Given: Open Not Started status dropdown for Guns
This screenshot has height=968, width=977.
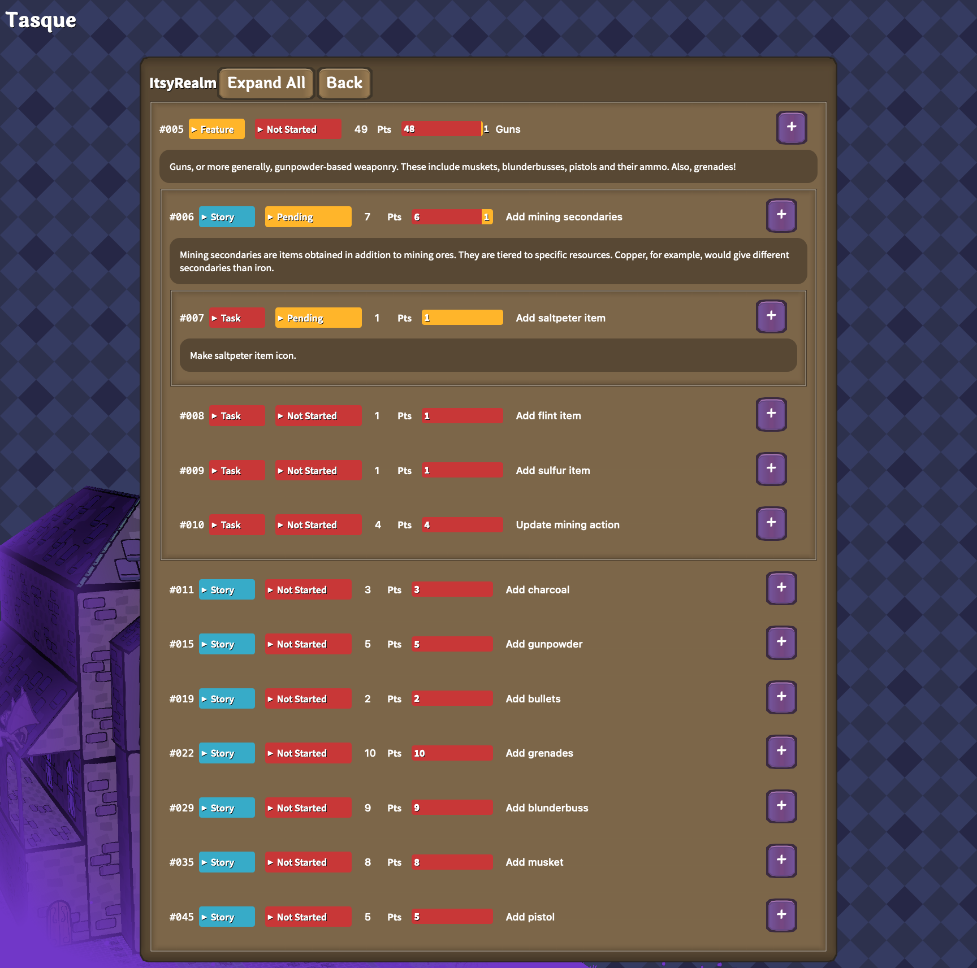Looking at the screenshot, I should point(297,129).
